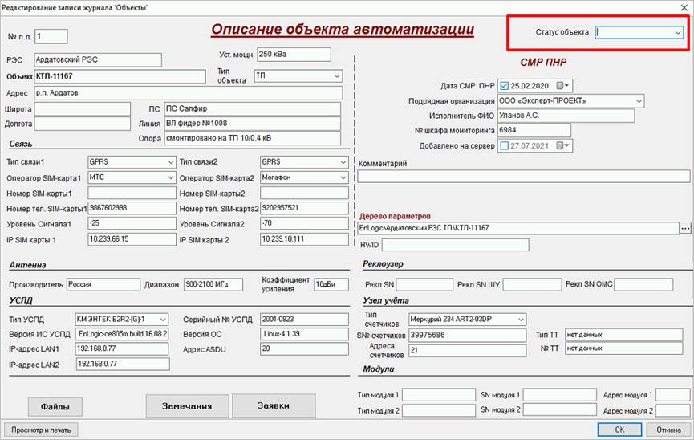Click Серийный № УСПД field 2001-0823
Image resolution: width=694 pixels, height=440 pixels.
click(x=305, y=319)
